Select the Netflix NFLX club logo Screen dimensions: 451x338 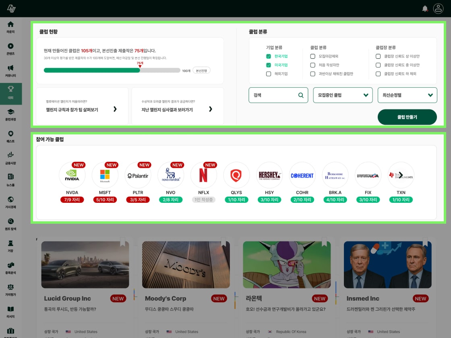pyautogui.click(x=203, y=175)
